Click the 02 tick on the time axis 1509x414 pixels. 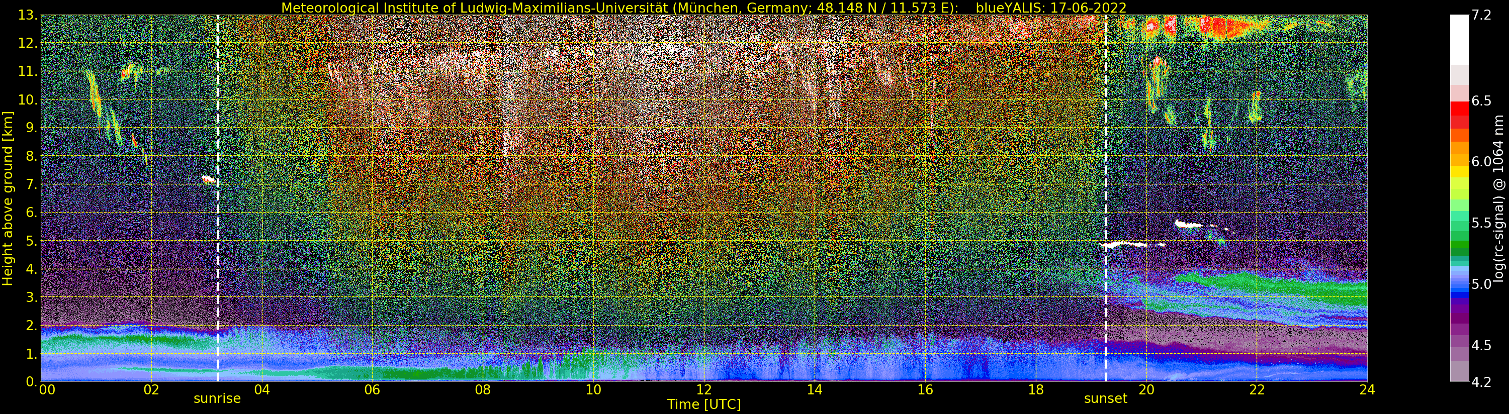point(151,389)
